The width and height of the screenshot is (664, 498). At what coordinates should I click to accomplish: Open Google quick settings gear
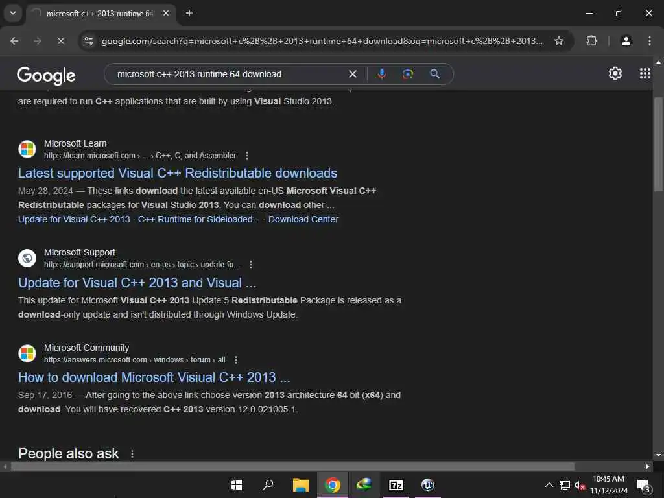(615, 74)
